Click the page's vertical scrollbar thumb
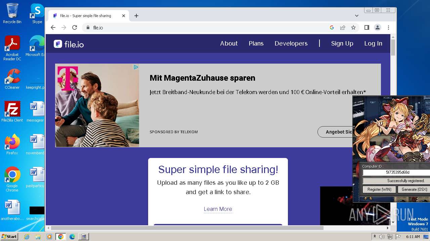The height and width of the screenshot is (241, 430). click(393, 47)
